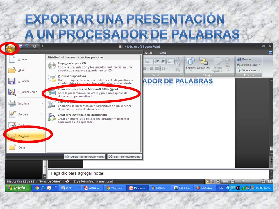This screenshot has height=209, width=279.
Task: Click 'Español (alfab. internacional)' language indicator
Action: [x=94, y=181]
